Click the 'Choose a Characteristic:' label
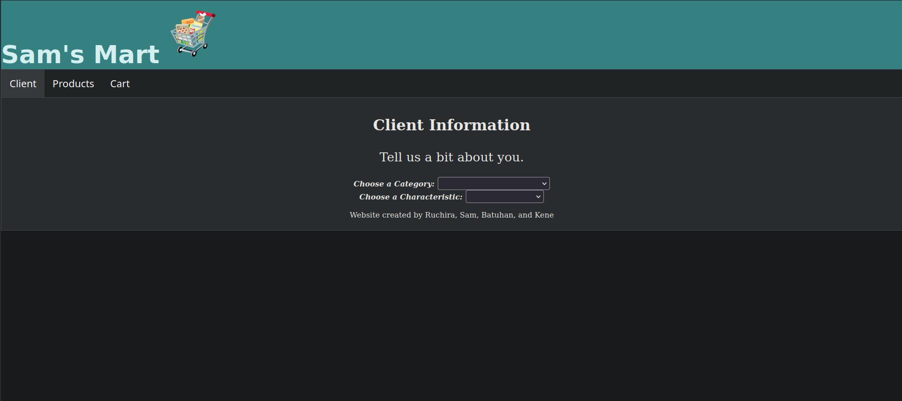The width and height of the screenshot is (902, 401). [x=411, y=197]
